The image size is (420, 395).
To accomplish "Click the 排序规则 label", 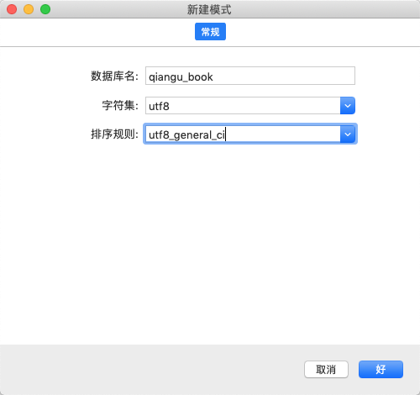I will (x=114, y=134).
